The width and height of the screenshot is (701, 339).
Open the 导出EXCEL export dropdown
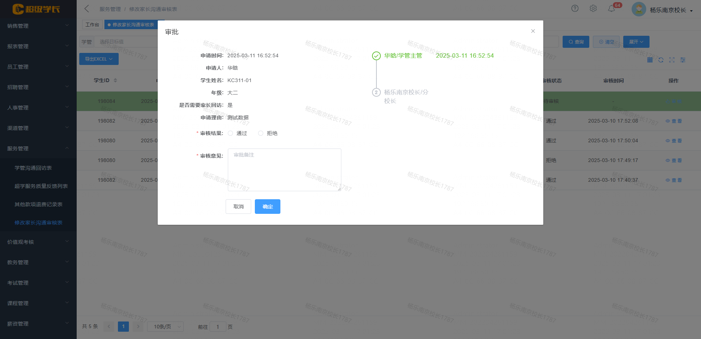(x=99, y=59)
